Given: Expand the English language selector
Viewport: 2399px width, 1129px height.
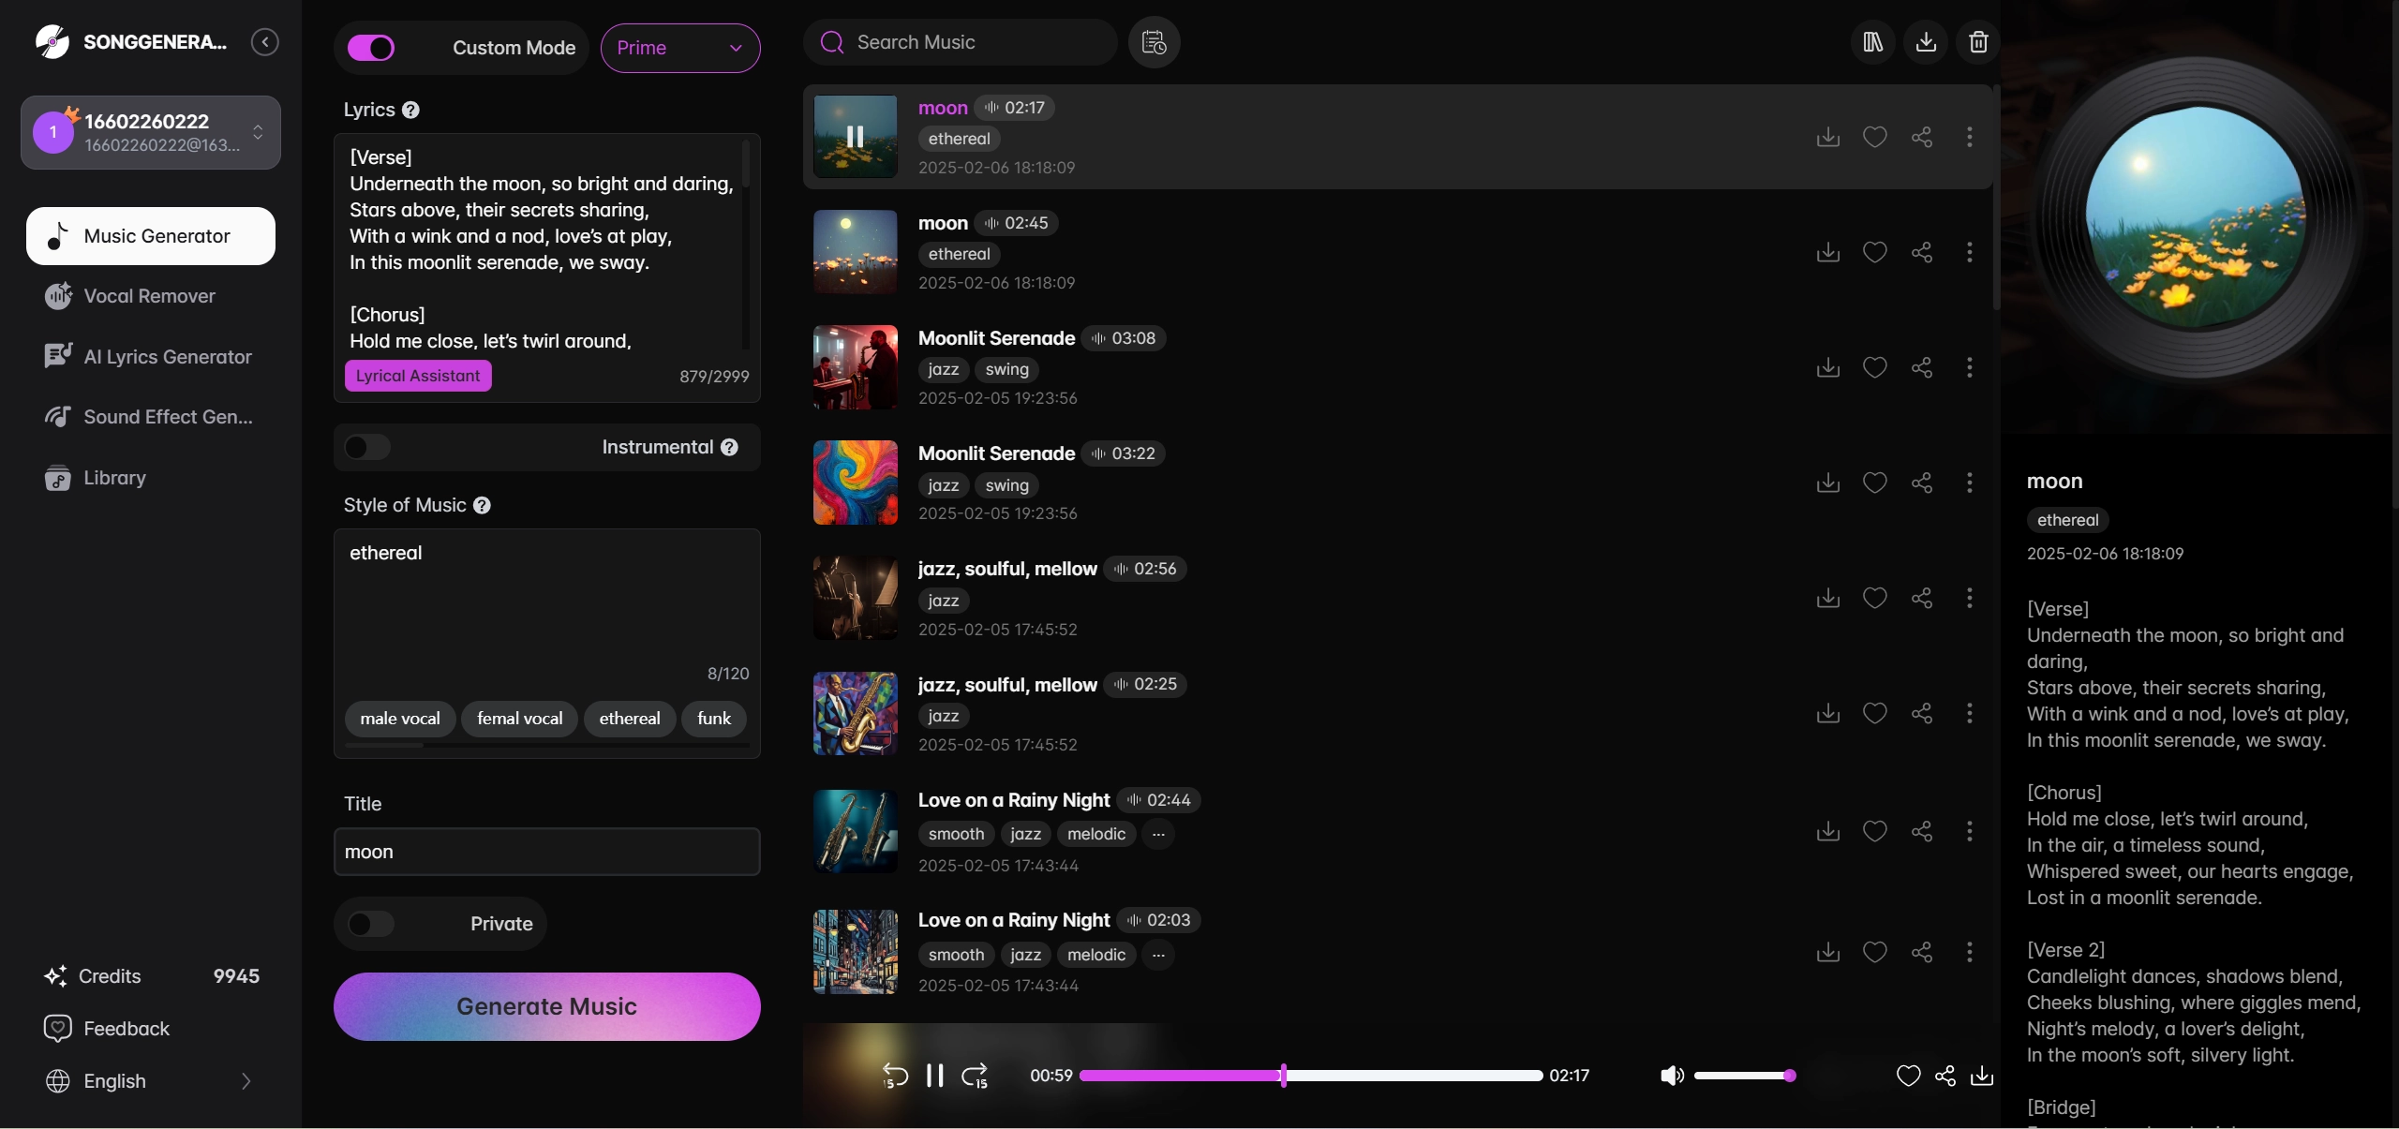Looking at the screenshot, I should click(x=246, y=1081).
